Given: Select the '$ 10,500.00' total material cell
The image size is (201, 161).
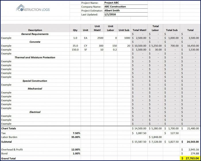Looking at the screenshot, I should 139,46.
